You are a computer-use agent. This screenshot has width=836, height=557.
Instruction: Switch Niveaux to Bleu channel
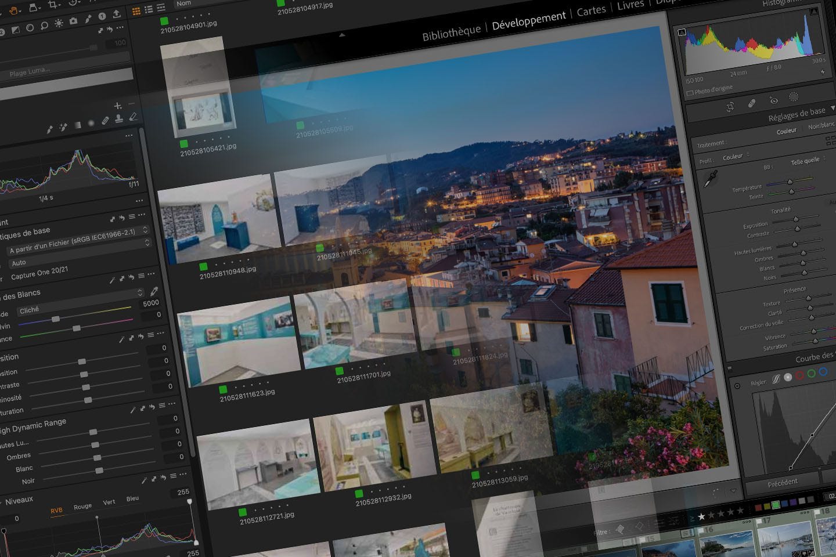point(132,498)
